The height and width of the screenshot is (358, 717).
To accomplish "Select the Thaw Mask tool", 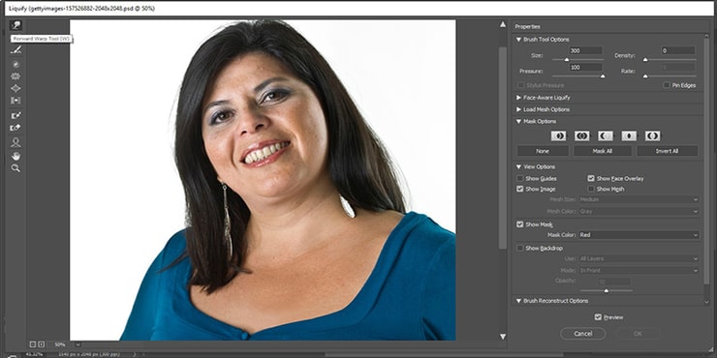I will click(x=16, y=128).
